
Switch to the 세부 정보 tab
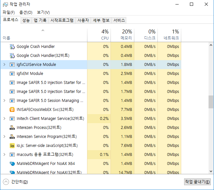click(101, 20)
